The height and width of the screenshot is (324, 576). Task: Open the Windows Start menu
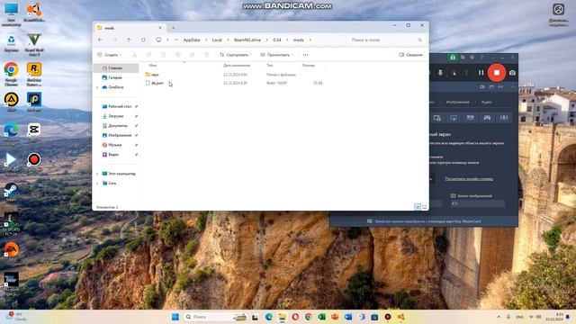click(x=175, y=317)
